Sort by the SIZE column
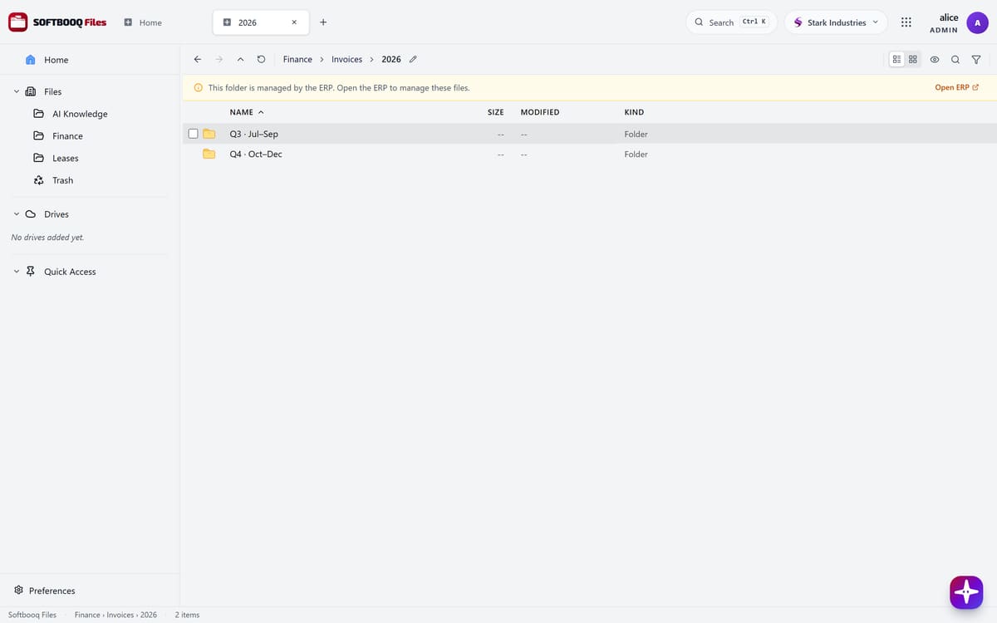997x623 pixels. (x=495, y=112)
